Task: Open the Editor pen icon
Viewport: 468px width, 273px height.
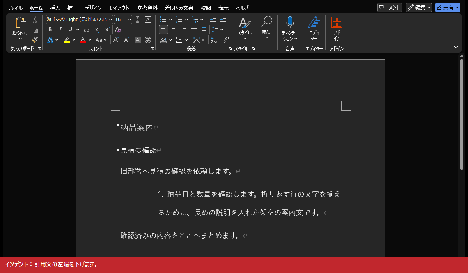Action: coord(314,22)
